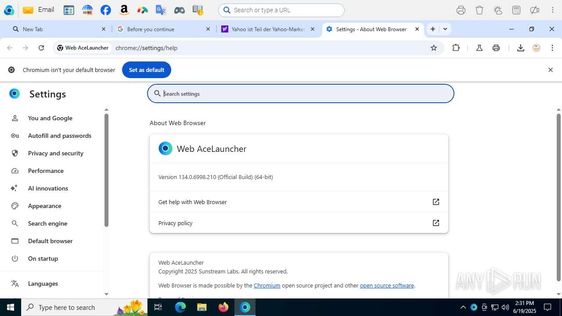The width and height of the screenshot is (562, 316).
Task: Open Task View on the taskbar
Action: [158, 307]
